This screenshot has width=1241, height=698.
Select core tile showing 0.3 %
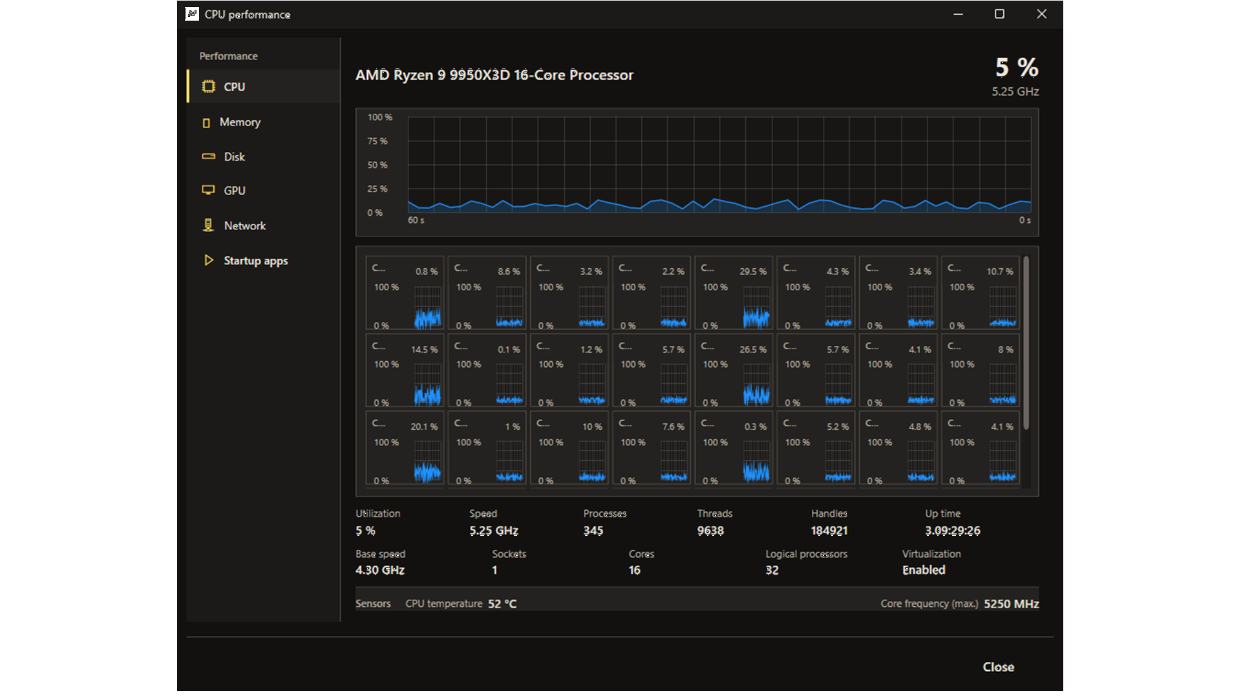(x=734, y=449)
